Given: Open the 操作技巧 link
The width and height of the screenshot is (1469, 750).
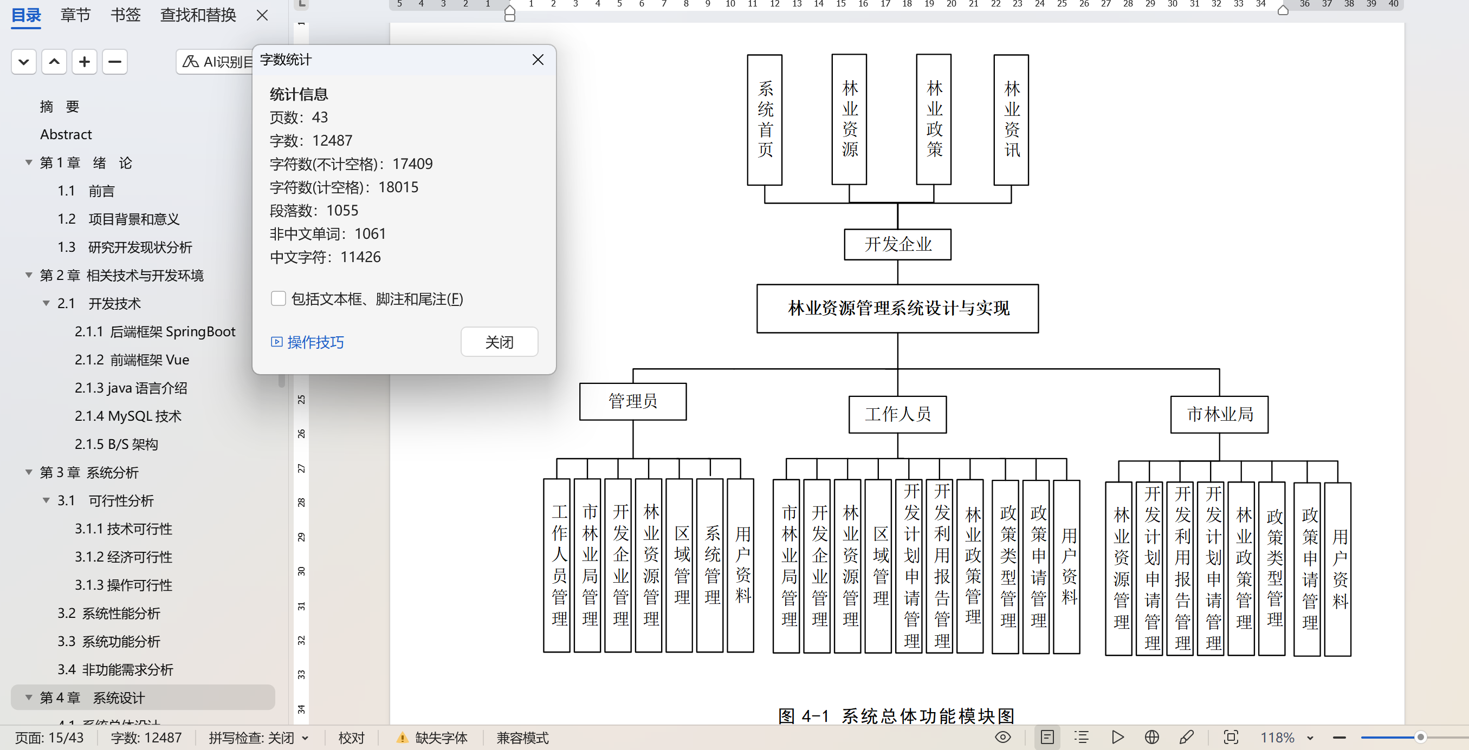Looking at the screenshot, I should [315, 342].
